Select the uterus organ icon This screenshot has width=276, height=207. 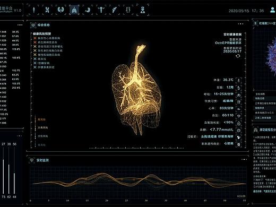pos(101,10)
